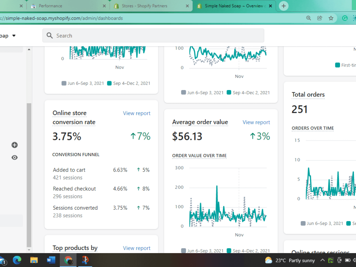
Task: Close the Performance tab
Action: 104,6
